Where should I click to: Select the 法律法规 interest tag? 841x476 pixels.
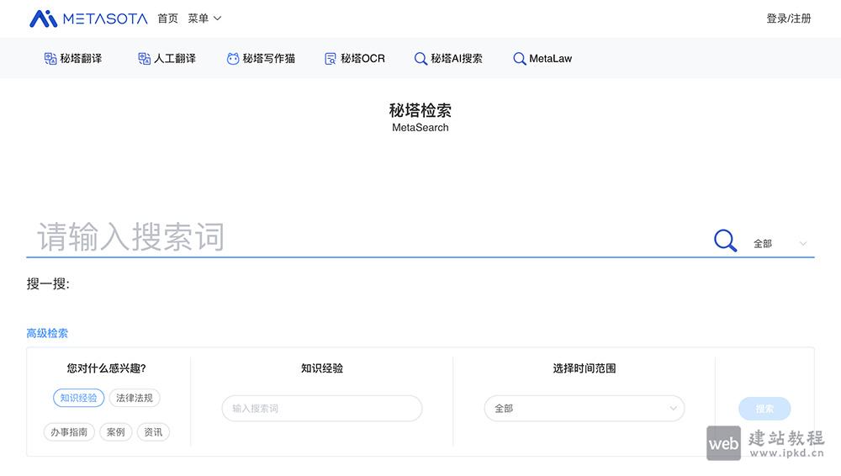[x=135, y=398]
